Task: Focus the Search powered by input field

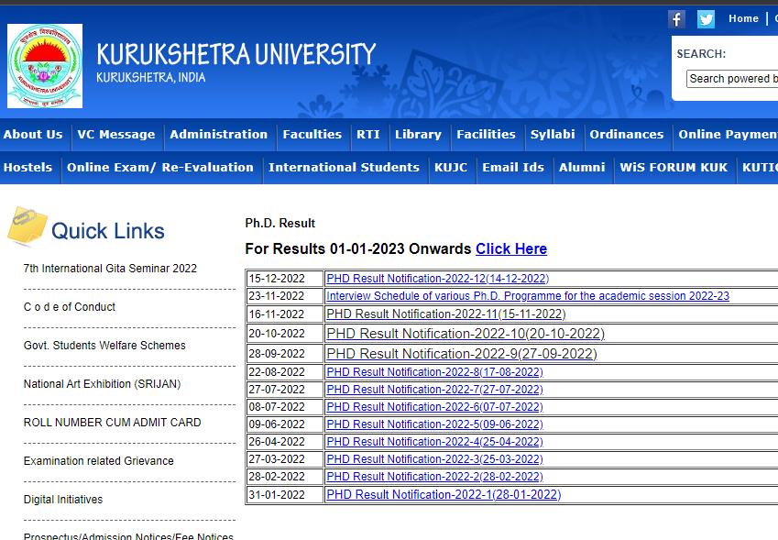Action: click(x=732, y=79)
